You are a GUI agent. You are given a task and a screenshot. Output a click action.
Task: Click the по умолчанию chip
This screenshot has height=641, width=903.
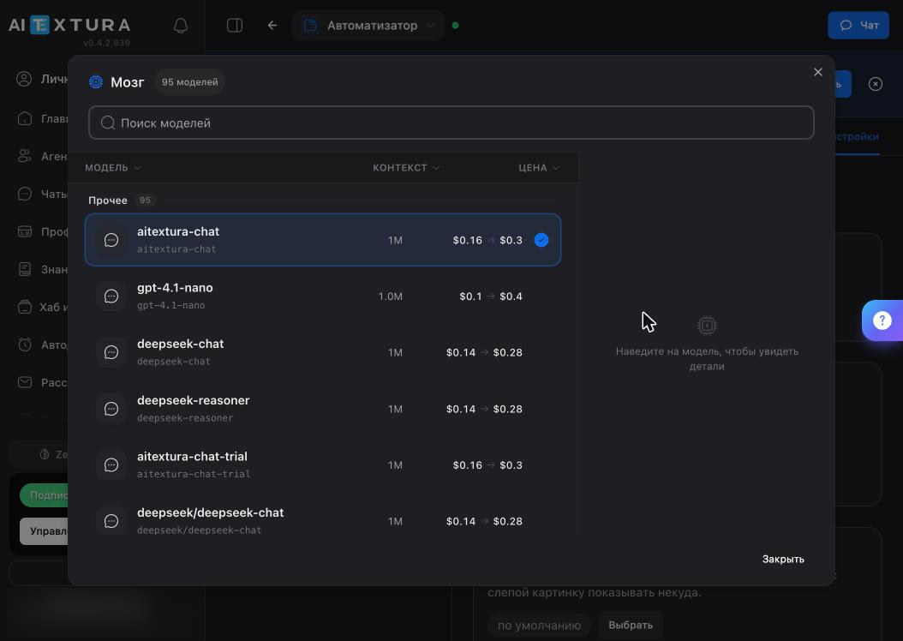[x=539, y=626]
